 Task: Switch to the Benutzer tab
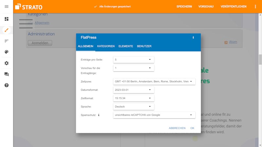click(x=144, y=46)
